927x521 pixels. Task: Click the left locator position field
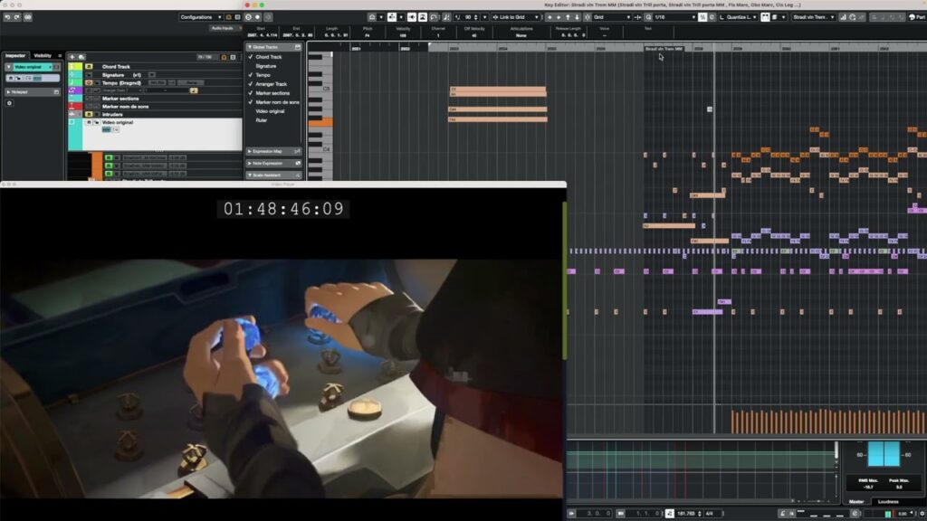[x=593, y=514]
